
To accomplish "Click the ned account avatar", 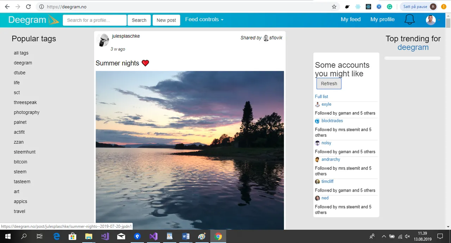I will (x=317, y=198).
